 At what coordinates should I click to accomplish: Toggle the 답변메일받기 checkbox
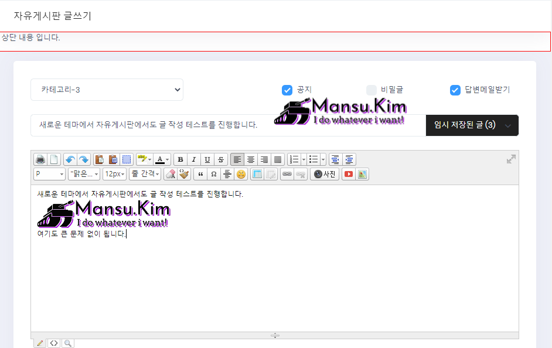(x=455, y=90)
